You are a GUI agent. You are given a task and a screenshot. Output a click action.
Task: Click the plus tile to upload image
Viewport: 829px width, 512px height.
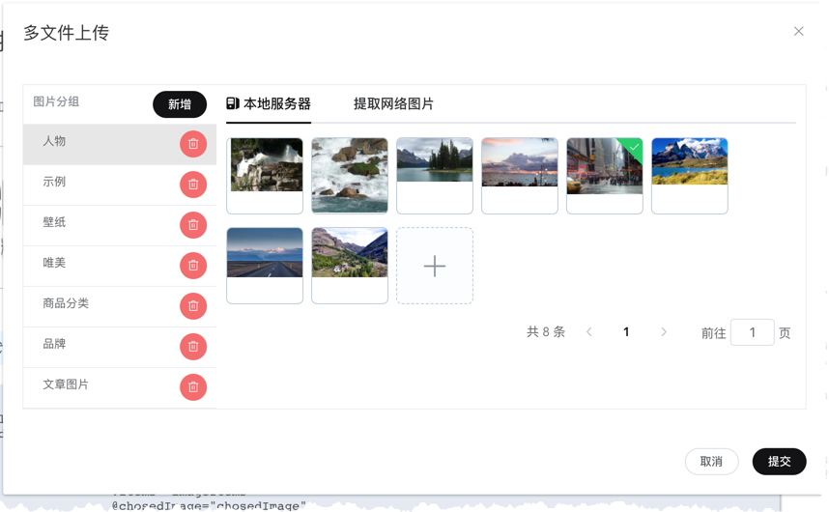pyautogui.click(x=435, y=266)
